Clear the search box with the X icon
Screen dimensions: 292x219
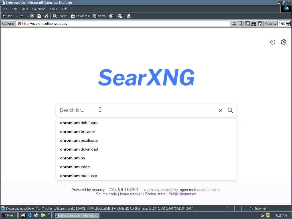click(220, 110)
